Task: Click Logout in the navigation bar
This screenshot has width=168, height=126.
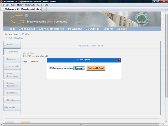Action: coord(122,29)
